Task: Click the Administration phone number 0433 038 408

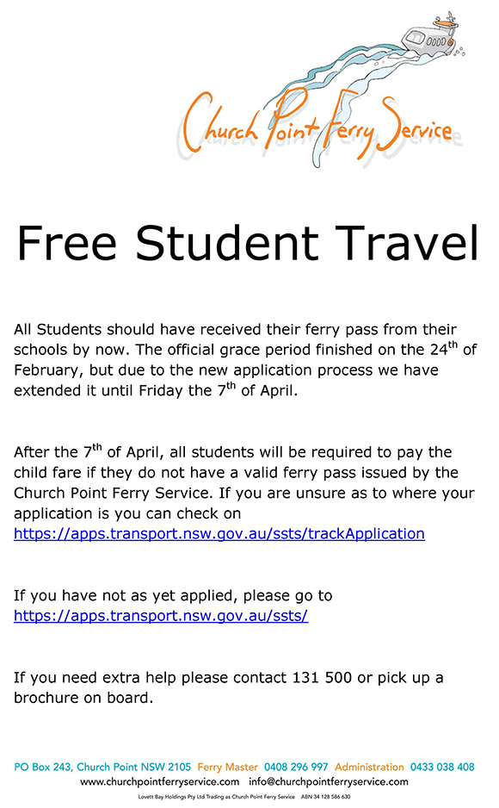Action: (442, 767)
